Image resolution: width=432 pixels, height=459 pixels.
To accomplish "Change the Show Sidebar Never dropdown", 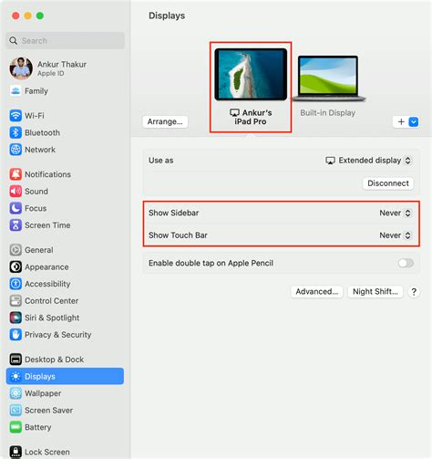I will coord(395,213).
